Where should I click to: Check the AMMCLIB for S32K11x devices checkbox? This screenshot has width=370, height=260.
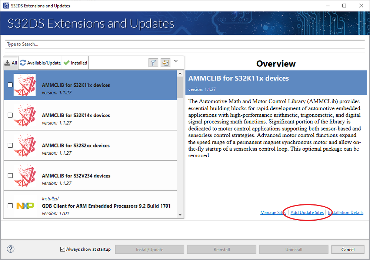click(10, 85)
